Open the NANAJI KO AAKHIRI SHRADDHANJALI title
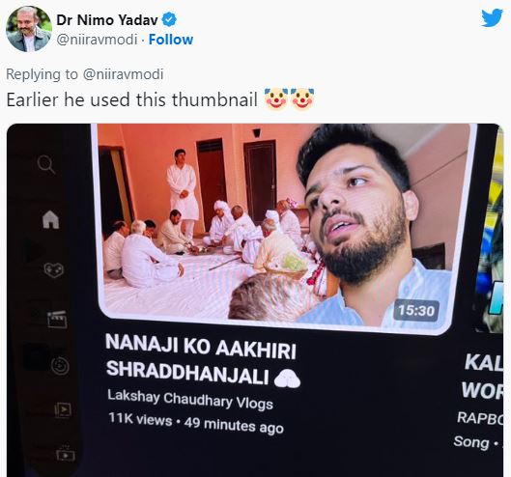511x477 pixels. pos(202,361)
